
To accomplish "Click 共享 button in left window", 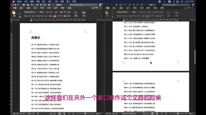I will point(95,8).
